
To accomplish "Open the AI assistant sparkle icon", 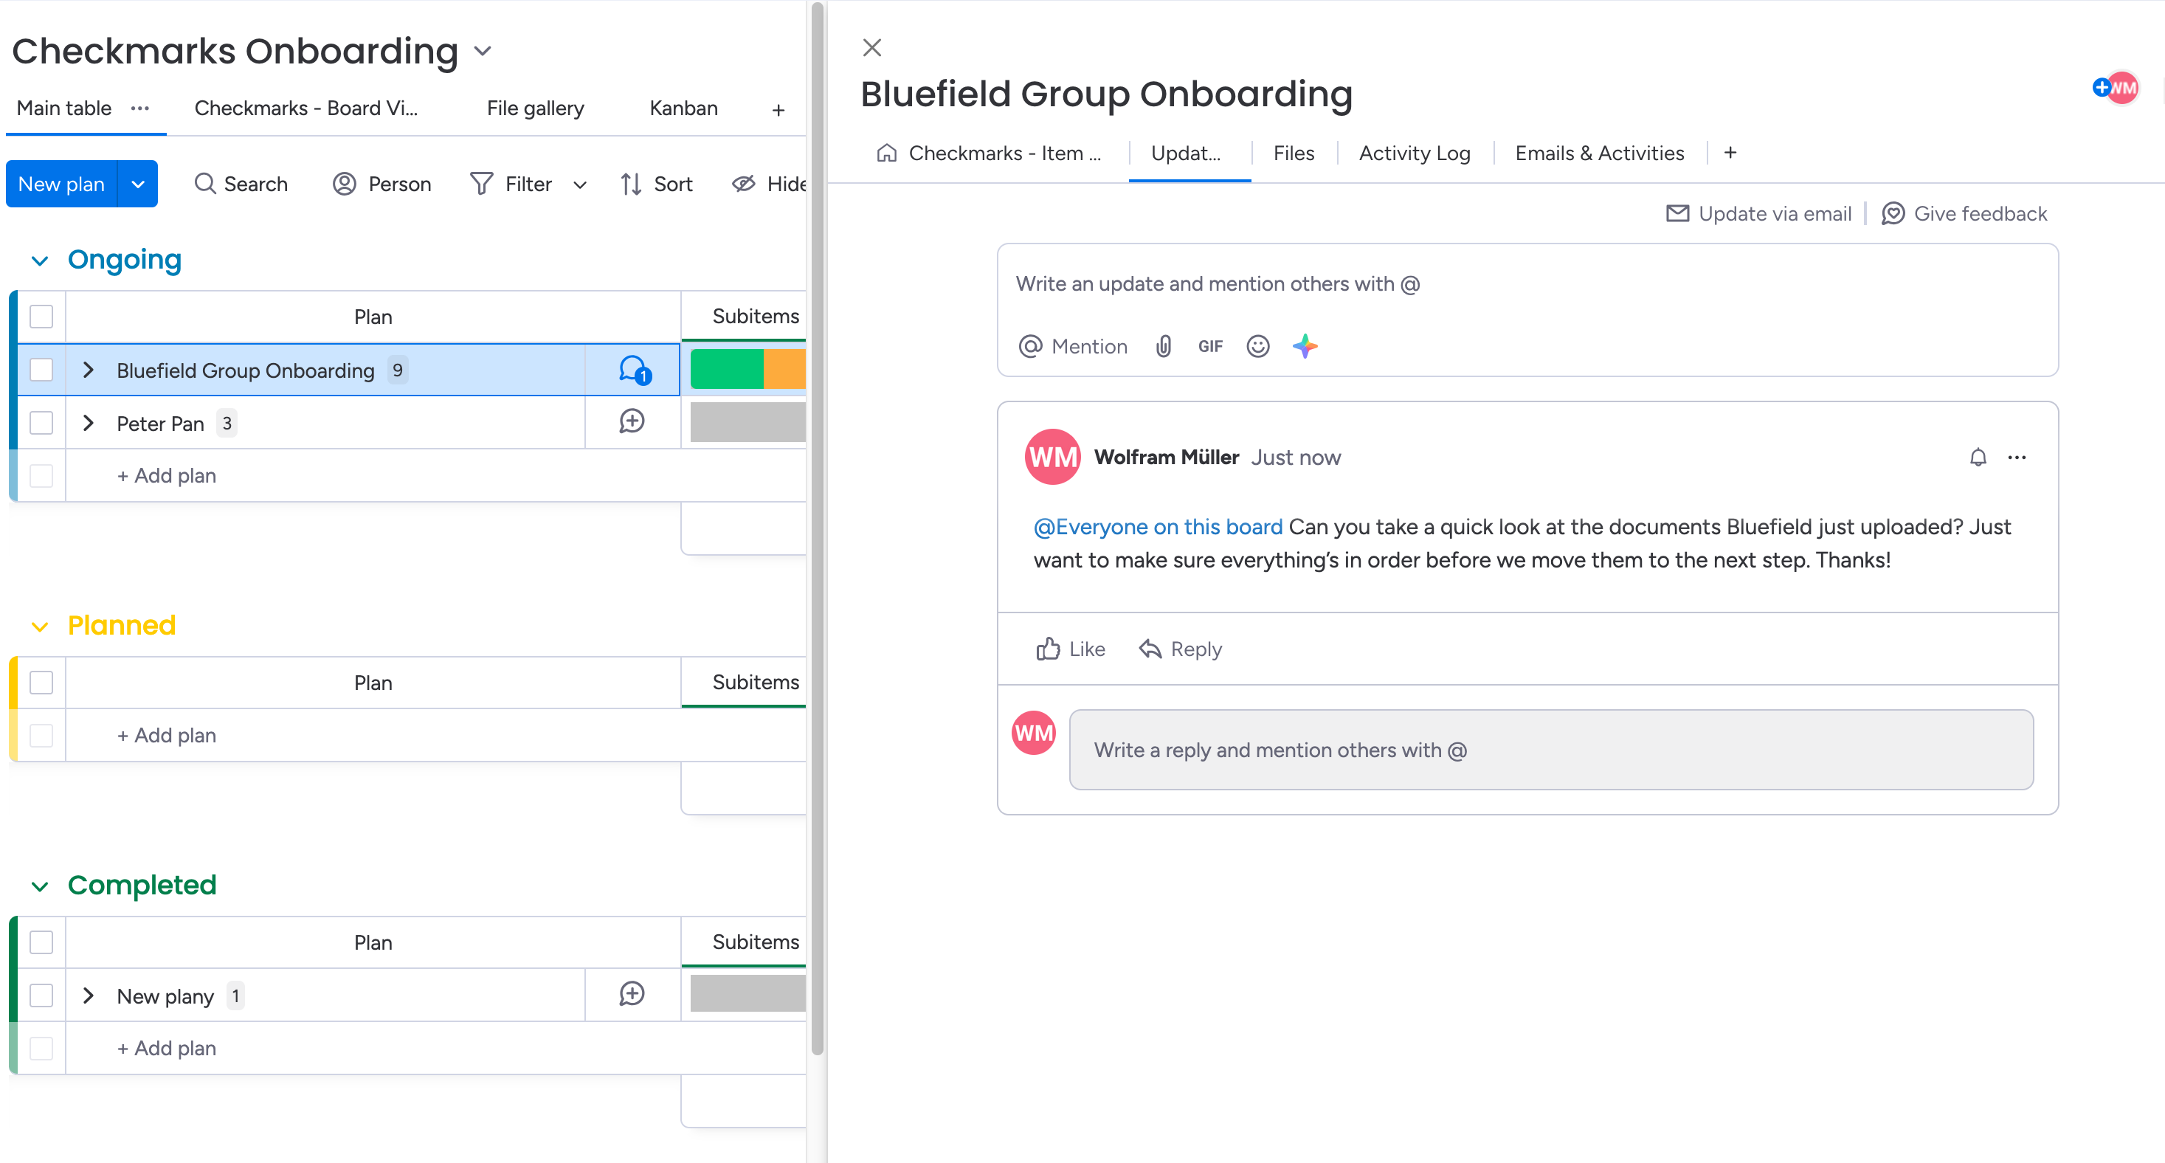I will pos(1305,346).
